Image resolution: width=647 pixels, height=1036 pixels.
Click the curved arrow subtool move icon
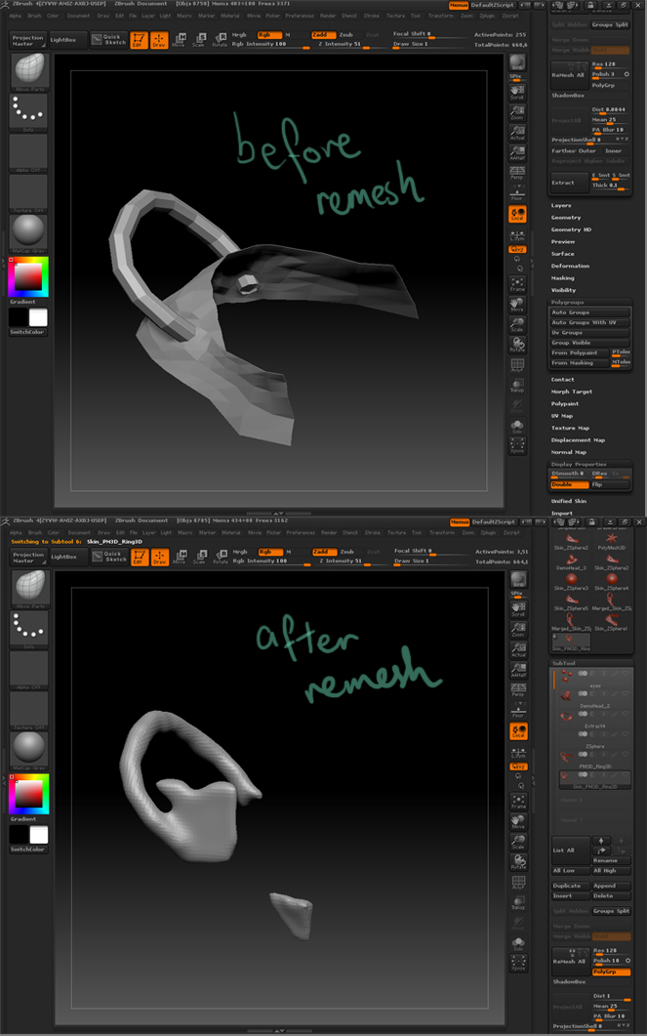(601, 851)
